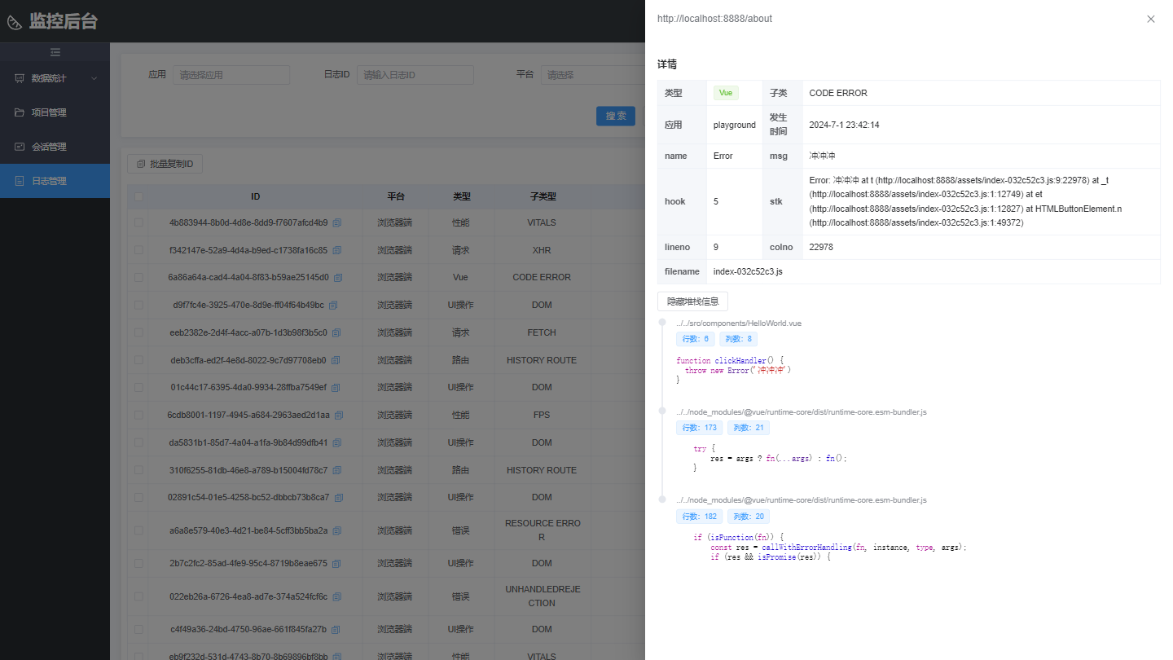Check the row checkbox for ID 4b883944
This screenshot has width=1173, height=660.
tap(138, 222)
